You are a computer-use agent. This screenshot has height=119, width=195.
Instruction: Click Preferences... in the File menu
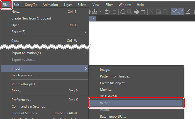[x=21, y=100]
